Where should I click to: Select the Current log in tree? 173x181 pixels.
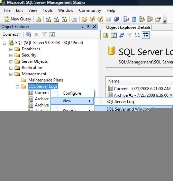[42, 93]
